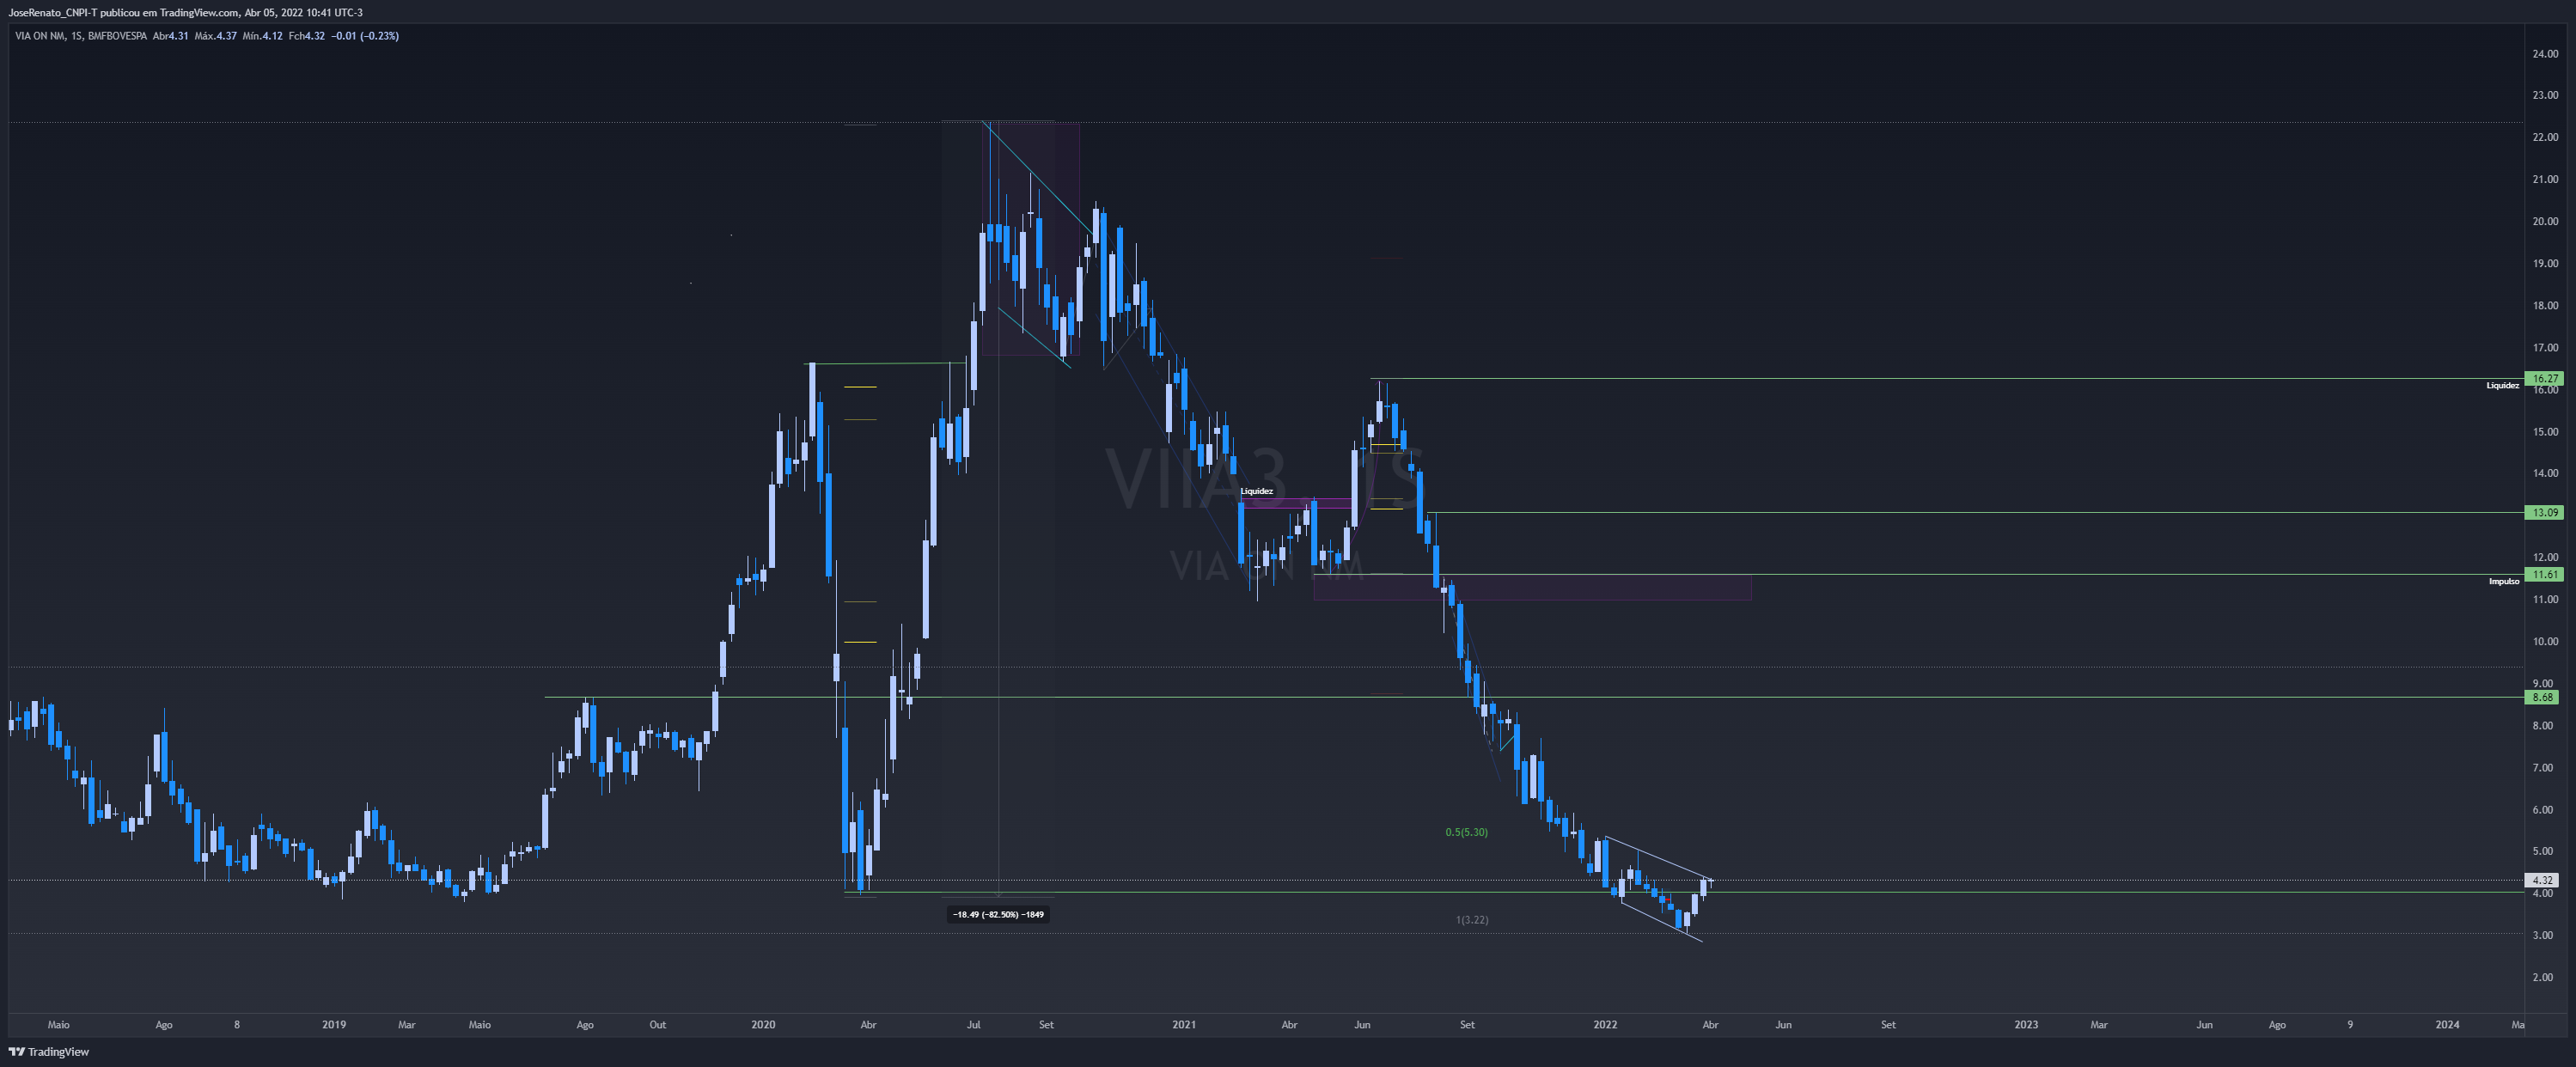Viewport: 2576px width, 1067px height.
Task: Click the publisher header text JoseRenato_CNPI-T
Action: point(52,13)
